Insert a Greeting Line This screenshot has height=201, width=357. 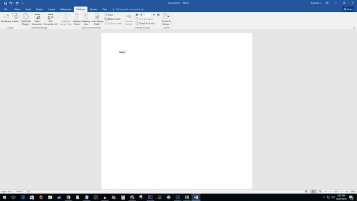pos(86,20)
